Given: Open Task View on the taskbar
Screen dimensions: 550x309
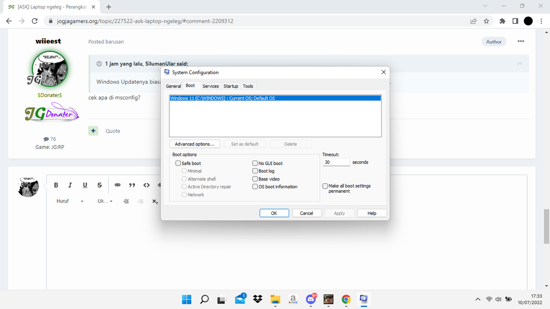Looking at the screenshot, I should 222,299.
